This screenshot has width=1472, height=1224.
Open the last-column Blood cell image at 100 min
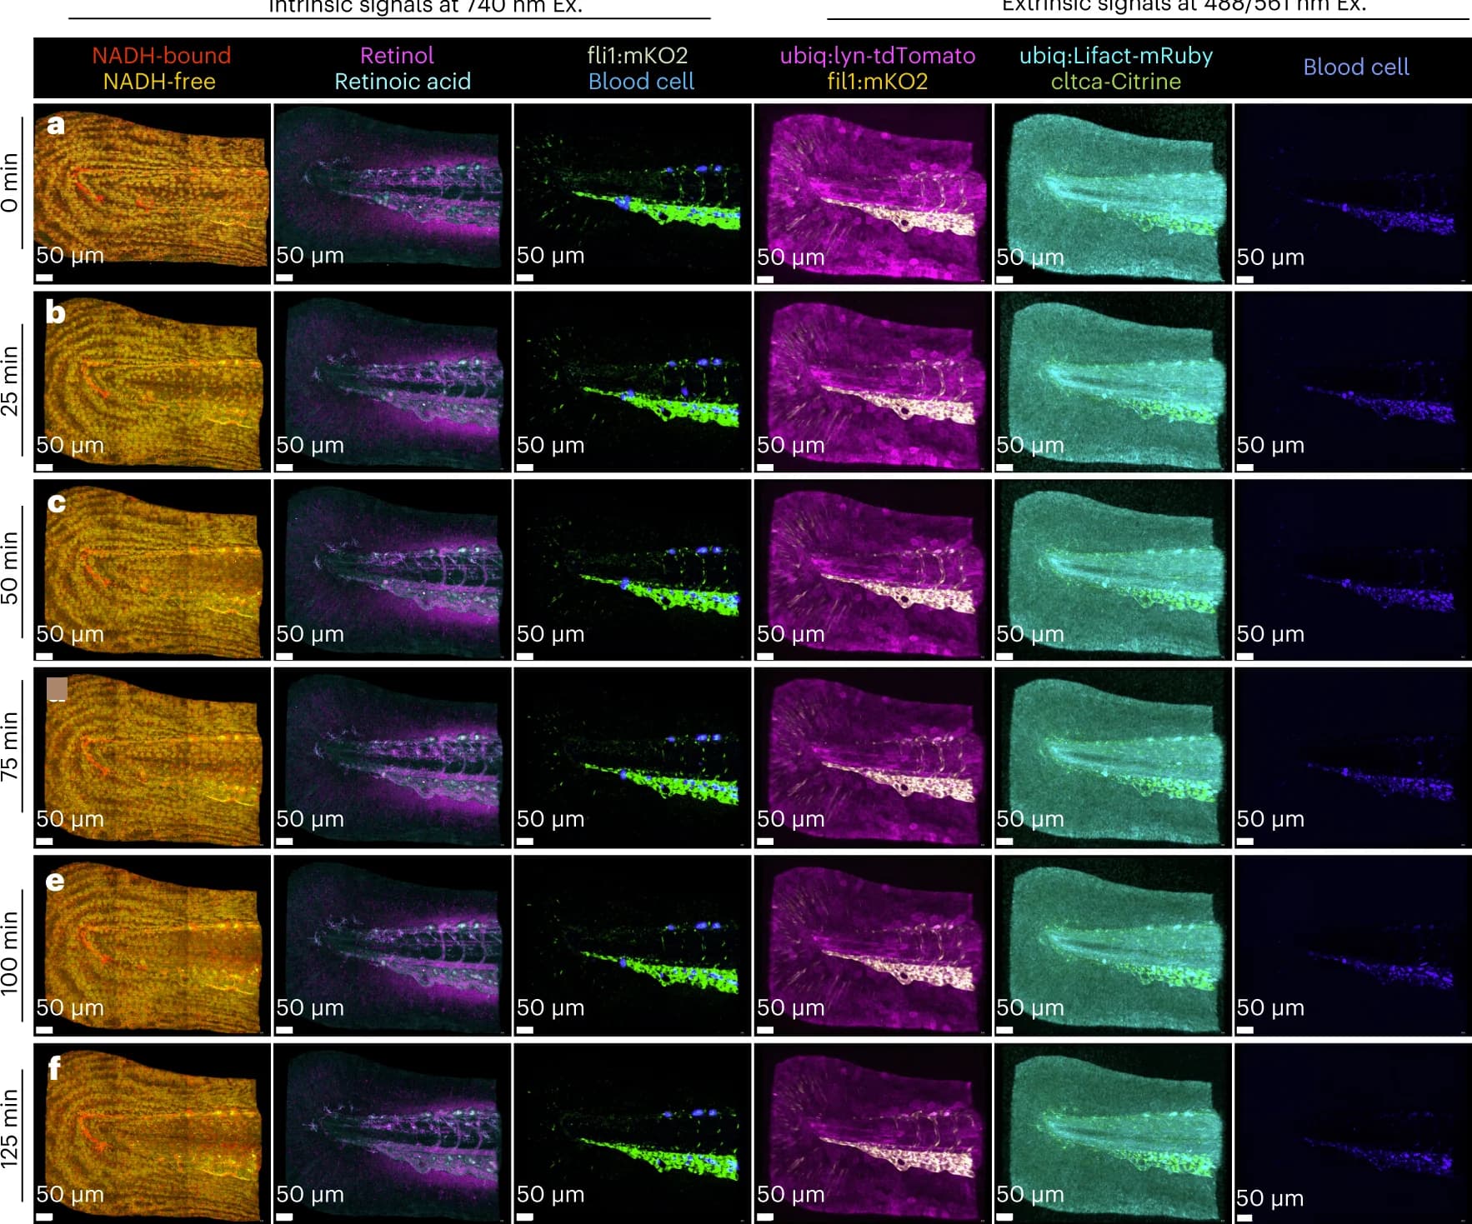click(1353, 946)
